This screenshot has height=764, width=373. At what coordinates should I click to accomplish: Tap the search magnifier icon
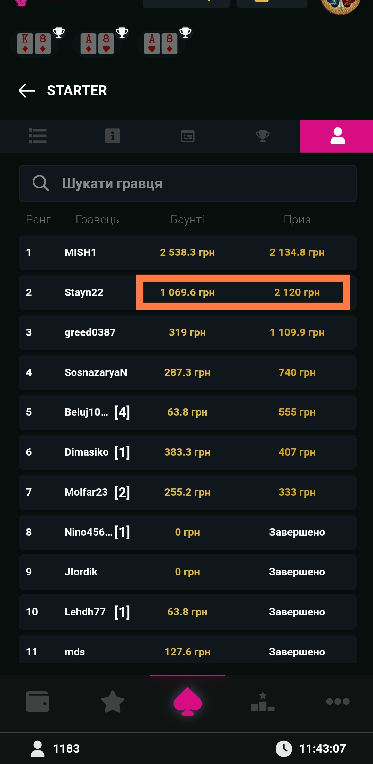[x=41, y=183]
